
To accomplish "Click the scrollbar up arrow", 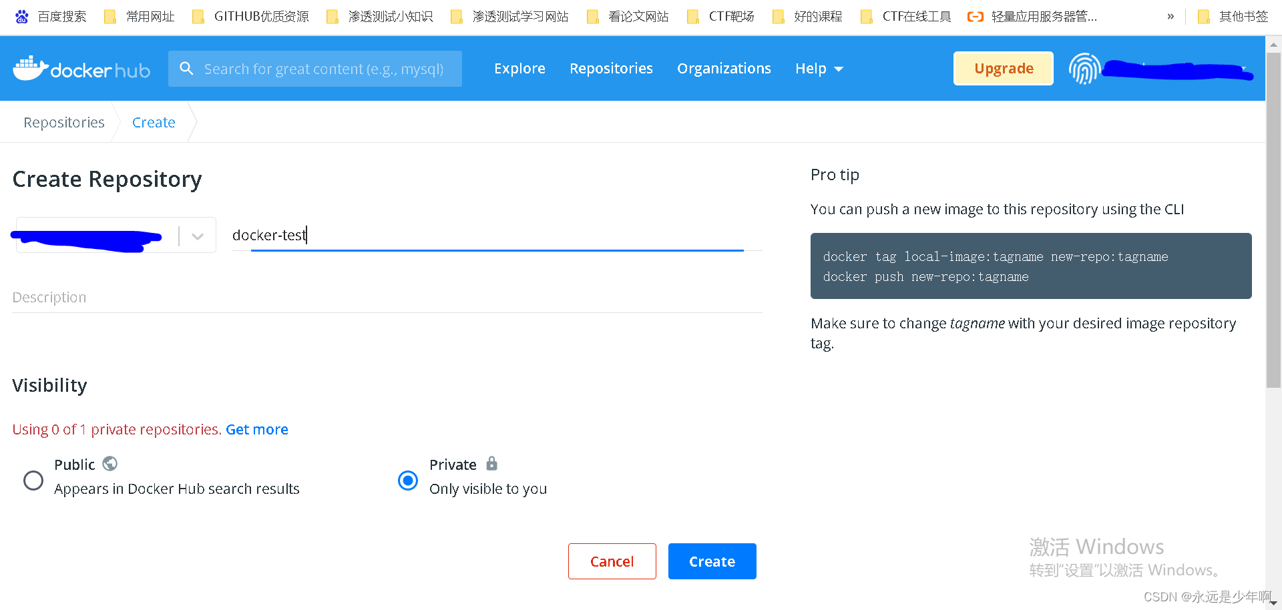I will pos(1274,45).
